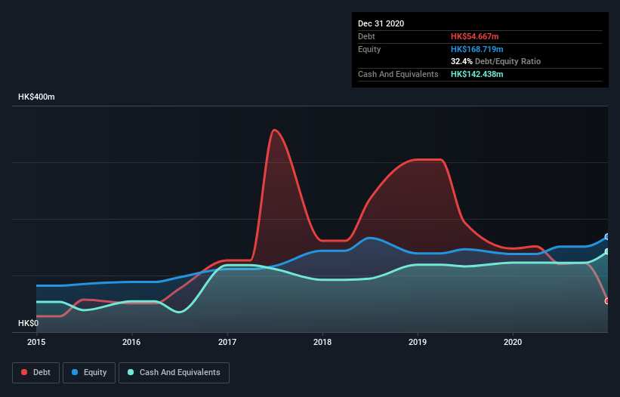Toggle the Debt series legend button
Image resolution: width=620 pixels, height=397 pixels.
36,373
